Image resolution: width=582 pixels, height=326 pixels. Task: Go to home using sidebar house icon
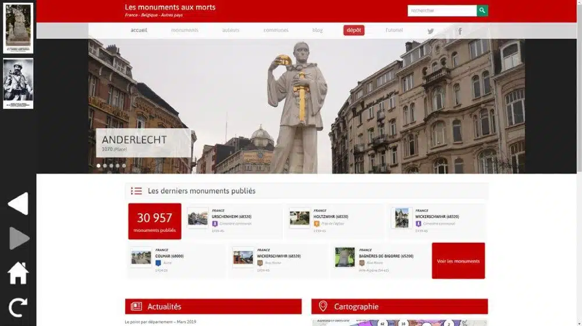click(x=17, y=273)
